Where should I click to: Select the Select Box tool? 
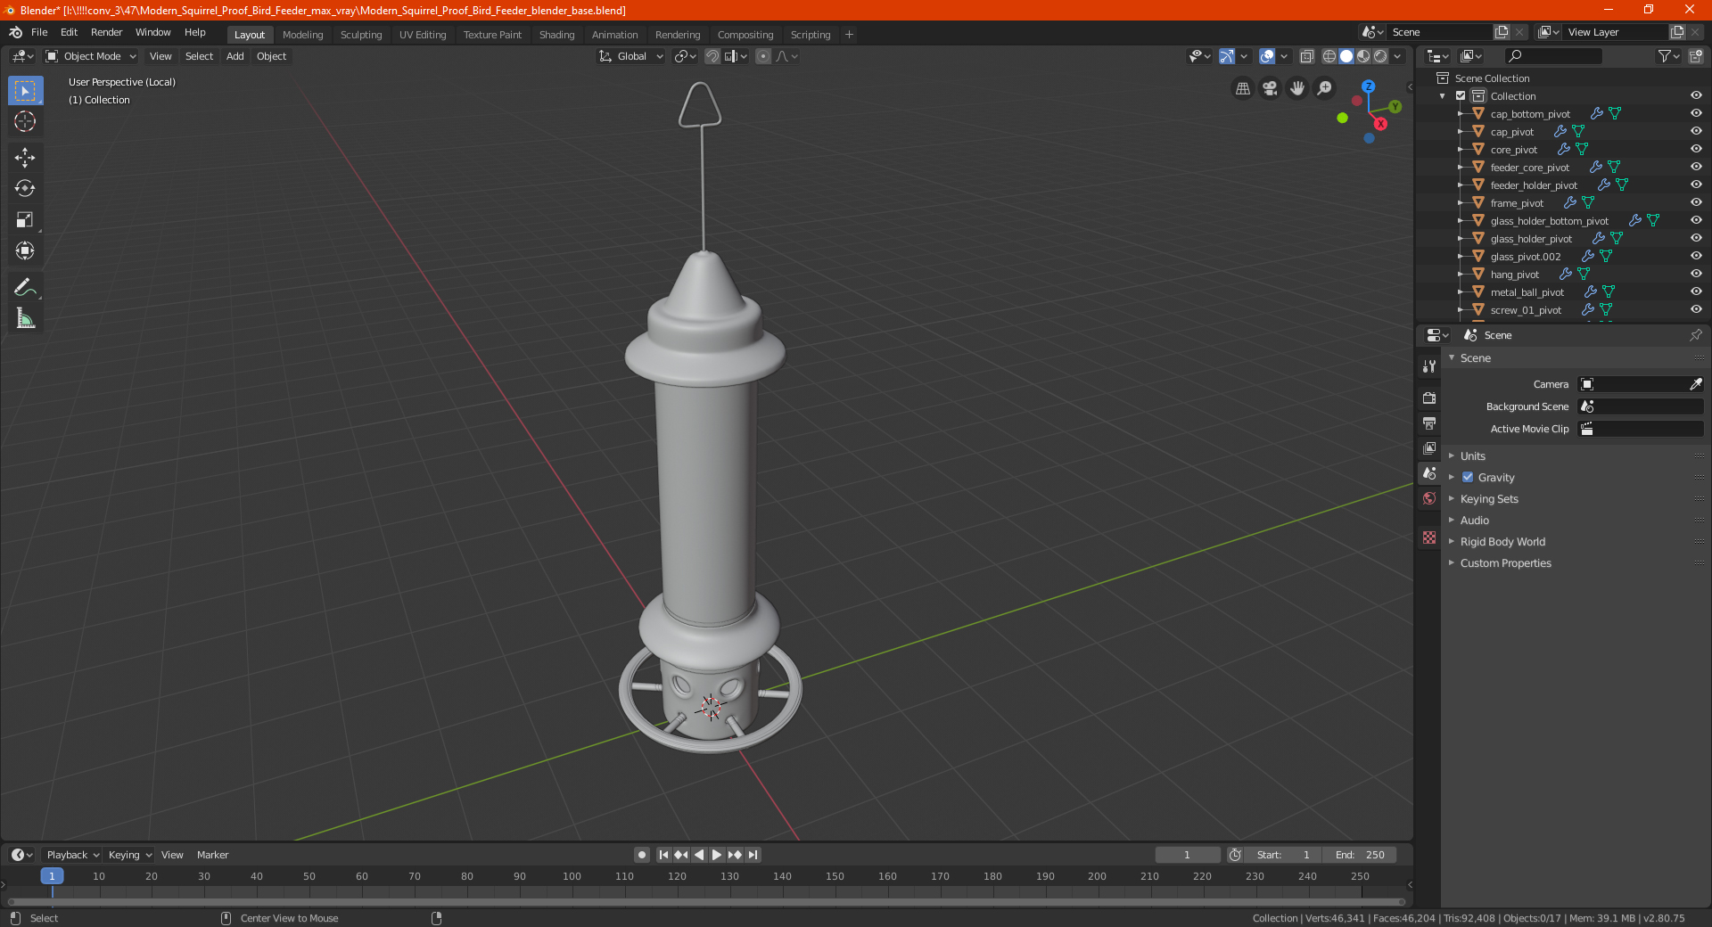(25, 91)
